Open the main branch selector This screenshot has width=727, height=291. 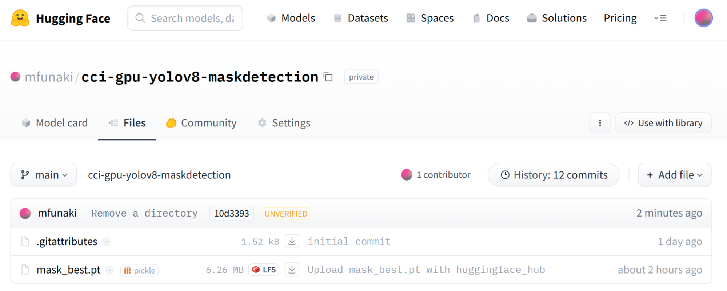[x=43, y=175]
